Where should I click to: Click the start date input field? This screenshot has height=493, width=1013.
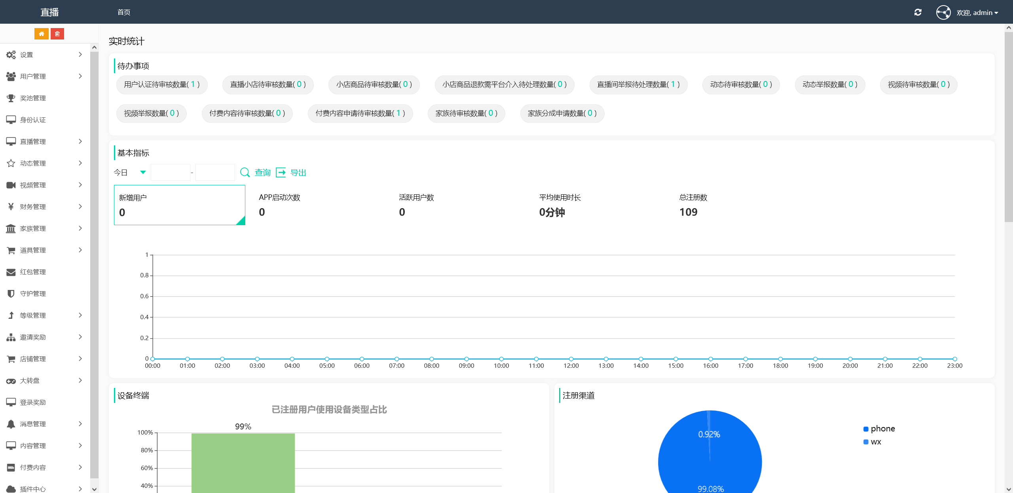[171, 172]
